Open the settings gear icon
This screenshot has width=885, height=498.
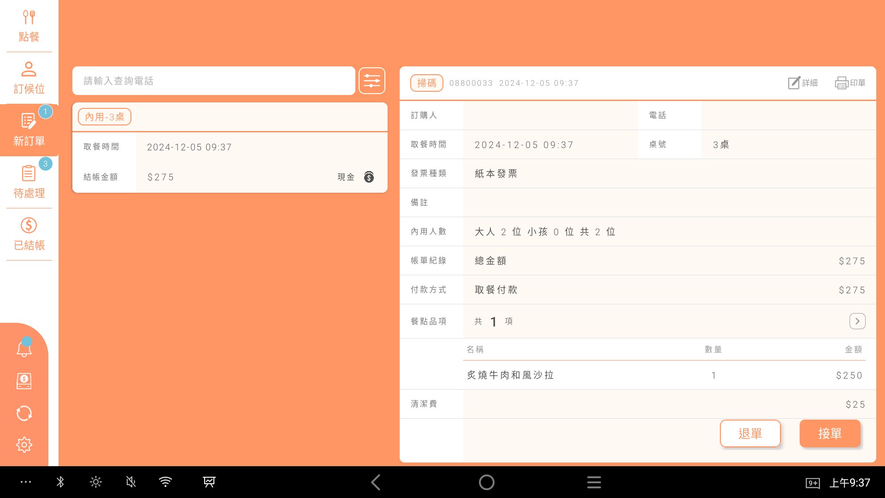[x=24, y=445]
